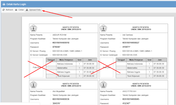Click Bahasa Inggris in ABDUR ROHIM's schedule
Image resolution: width=176 pixels, height=105 pixels.
click(64, 72)
